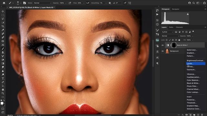
Task: Open the History panel icon
Action: tap(157, 10)
